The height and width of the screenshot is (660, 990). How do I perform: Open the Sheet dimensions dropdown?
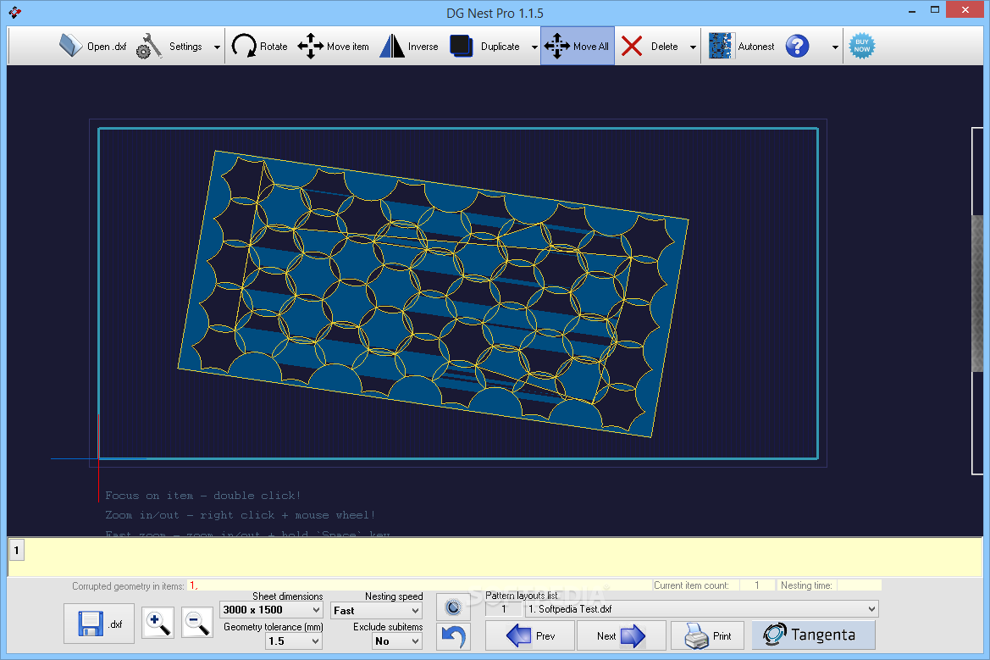pos(272,609)
